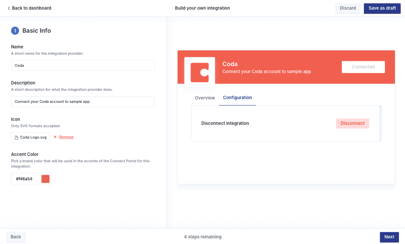Discard the integration draft
This screenshot has width=405, height=244.
348,8
